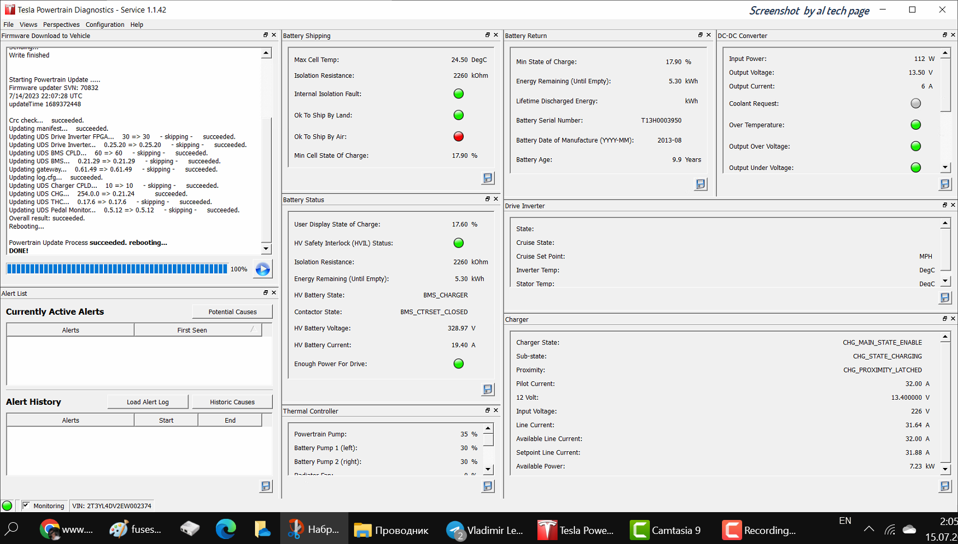958x544 pixels.
Task: Click the blue play button beside progress bar
Action: click(x=262, y=269)
